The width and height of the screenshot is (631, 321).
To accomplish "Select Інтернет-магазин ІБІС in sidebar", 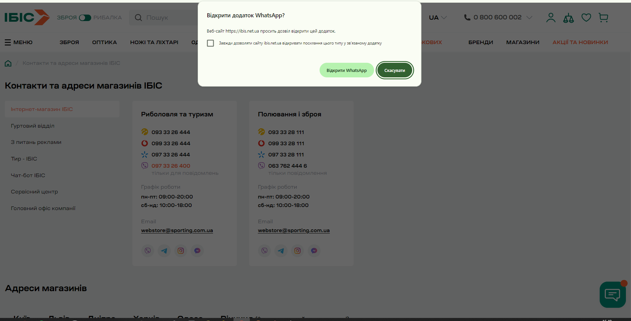I will [62, 109].
